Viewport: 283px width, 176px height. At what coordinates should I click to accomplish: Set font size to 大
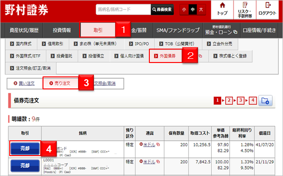point(201,10)
